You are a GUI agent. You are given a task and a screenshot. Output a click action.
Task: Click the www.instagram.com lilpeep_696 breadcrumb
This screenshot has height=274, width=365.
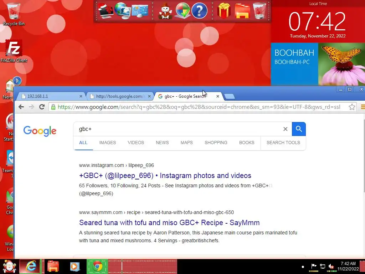tap(117, 165)
